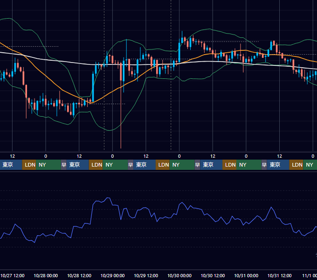Click the NY session block crossing 10/28 00:00
317x280 pixels.
click(x=48, y=165)
